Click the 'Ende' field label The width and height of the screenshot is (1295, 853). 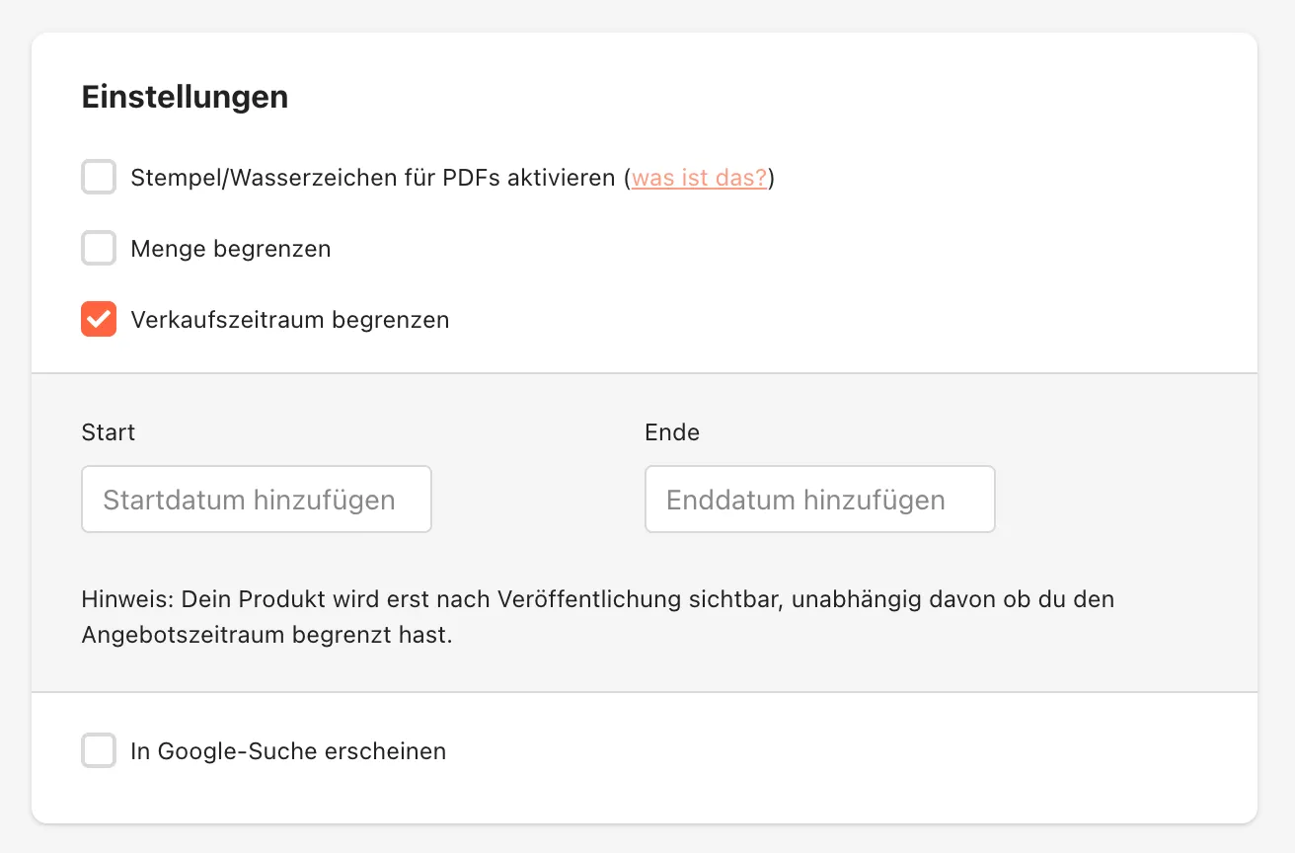coord(672,432)
